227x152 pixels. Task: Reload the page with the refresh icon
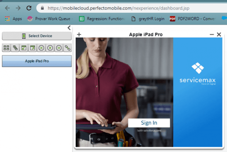(x=29, y=8)
